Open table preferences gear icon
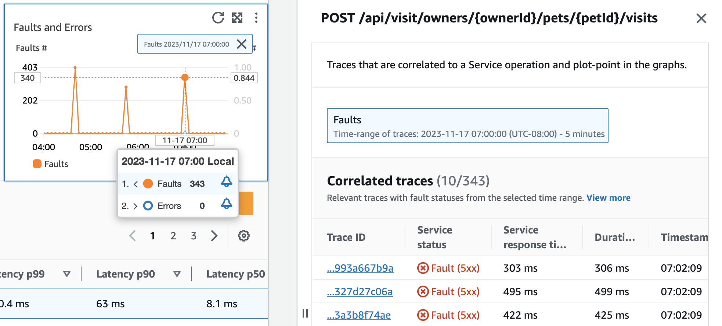 244,236
